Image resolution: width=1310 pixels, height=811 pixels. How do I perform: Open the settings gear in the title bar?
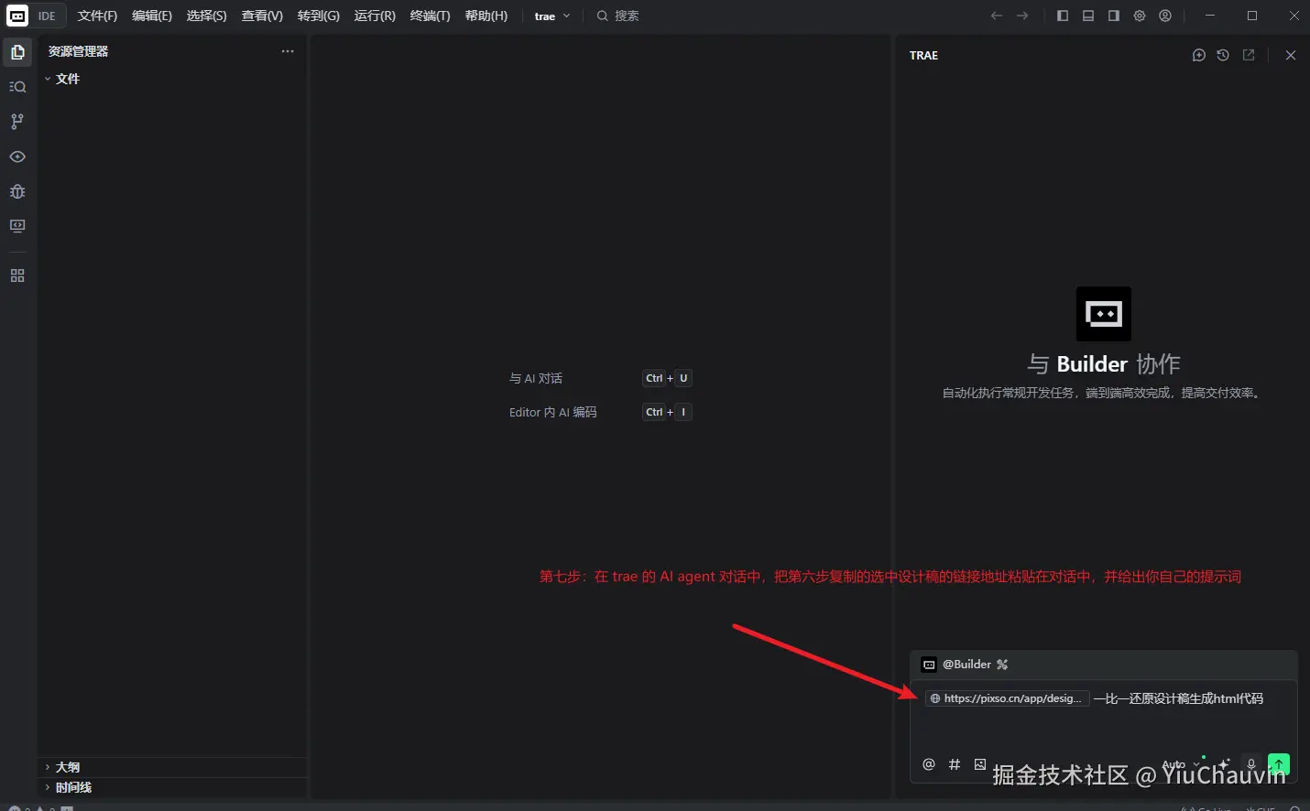(1140, 16)
